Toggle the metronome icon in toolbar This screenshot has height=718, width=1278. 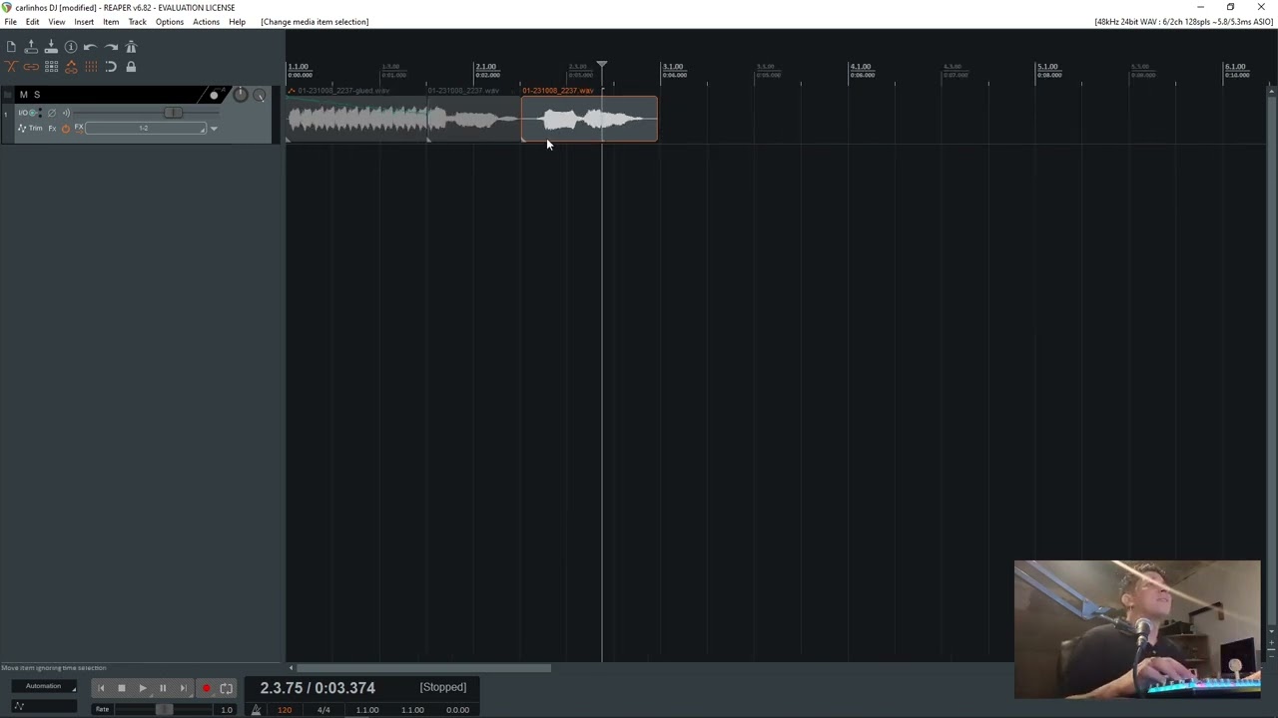pyautogui.click(x=131, y=47)
